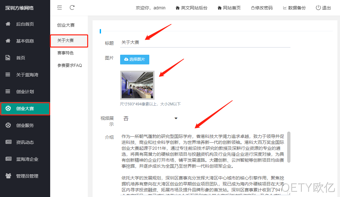Open 首页 menu in the sidebar
The image size is (340, 197).
[x=25, y=58]
